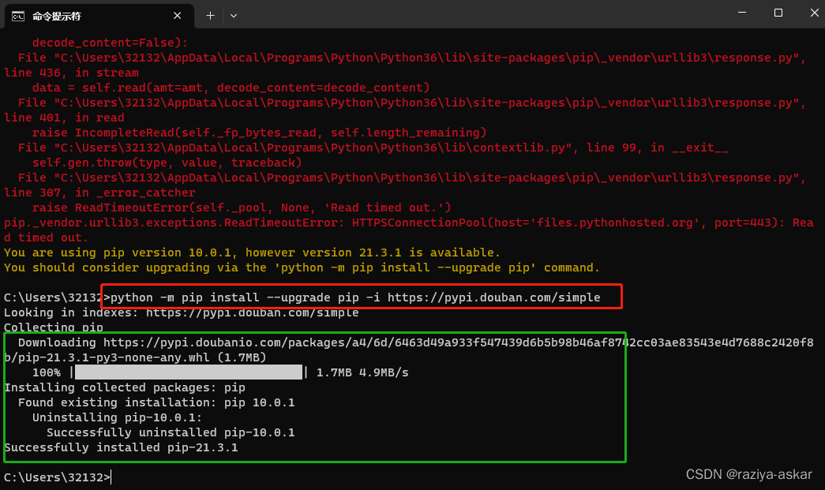Click the 'decode_content=False):' line
Image resolution: width=825 pixels, height=490 pixels.
point(110,43)
